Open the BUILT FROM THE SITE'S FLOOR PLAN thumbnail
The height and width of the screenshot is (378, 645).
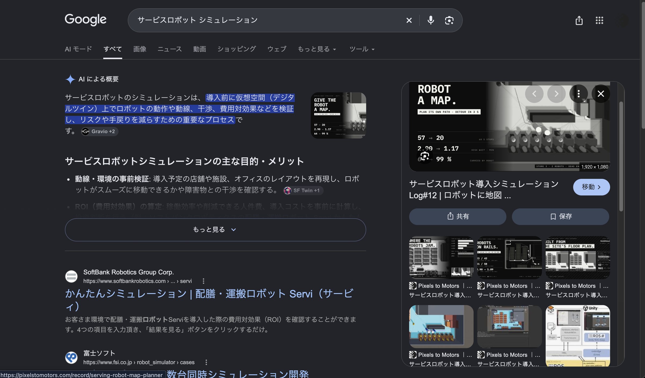578,257
